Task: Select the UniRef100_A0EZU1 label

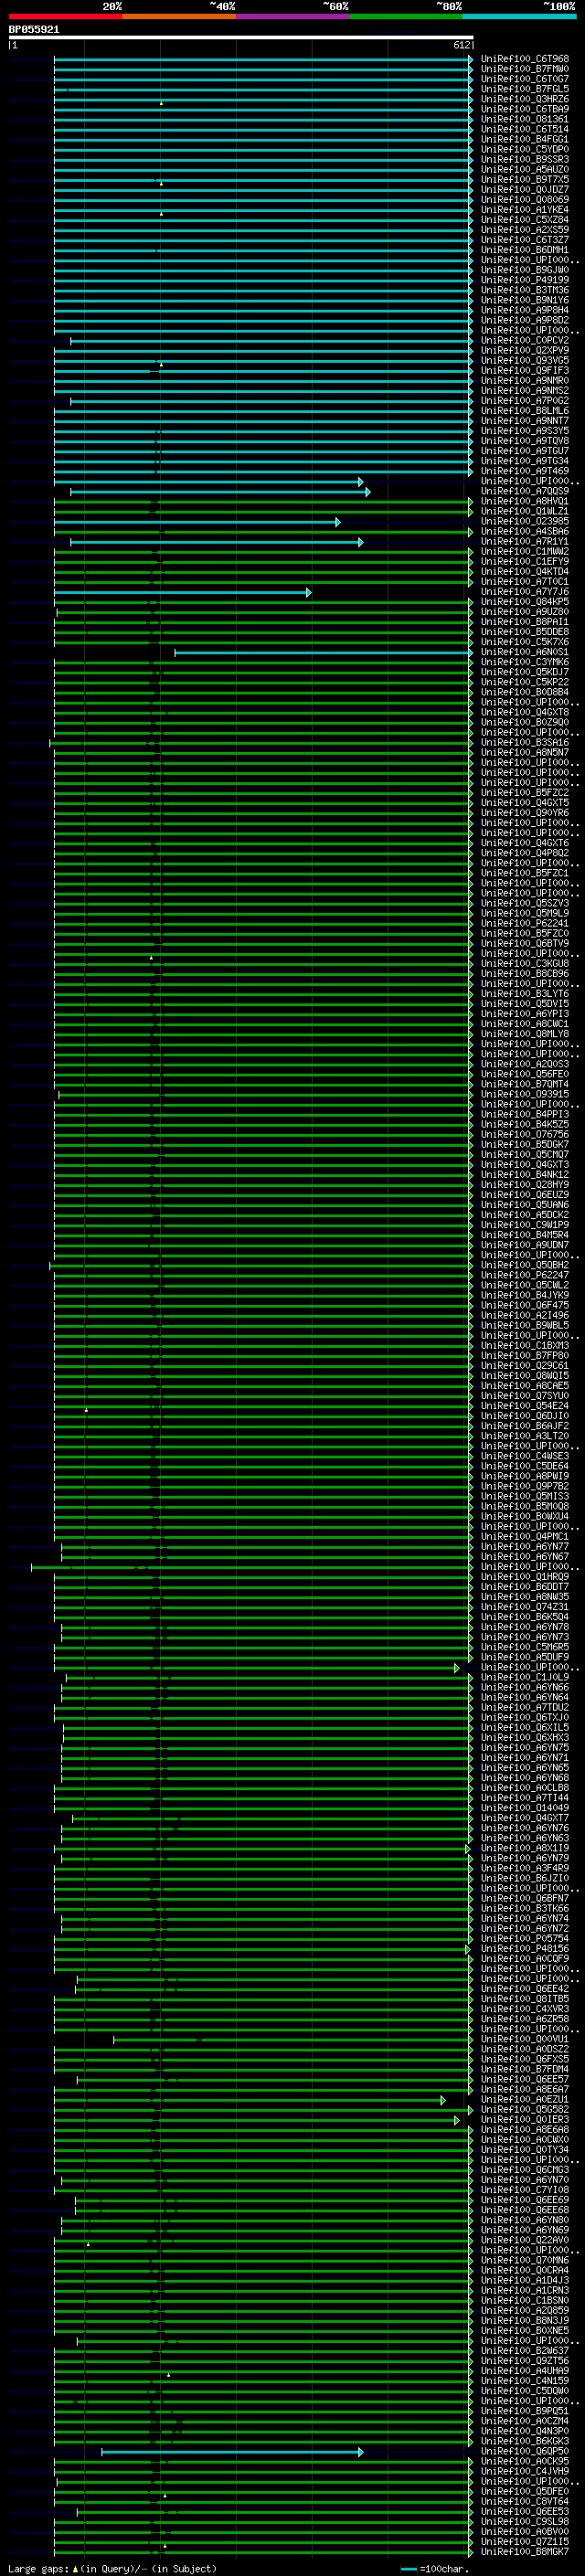Action: click(525, 2099)
